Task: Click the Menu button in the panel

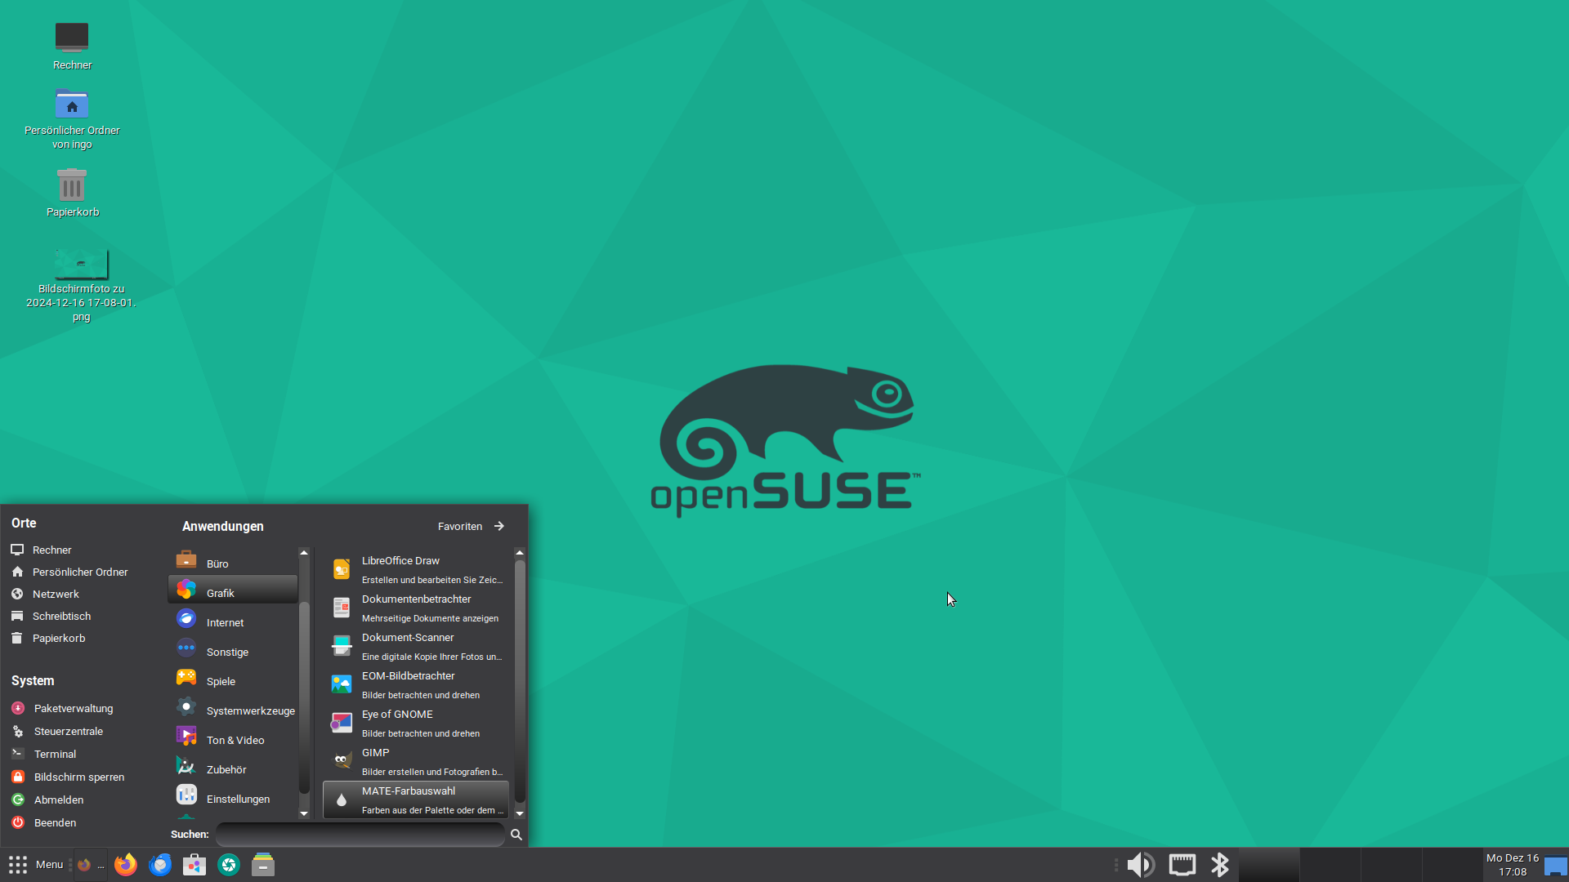Action: pyautogui.click(x=36, y=865)
